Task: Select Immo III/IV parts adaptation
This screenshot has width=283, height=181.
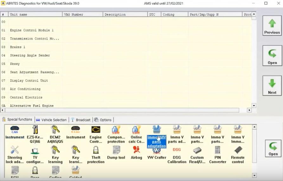Action: pos(157,137)
